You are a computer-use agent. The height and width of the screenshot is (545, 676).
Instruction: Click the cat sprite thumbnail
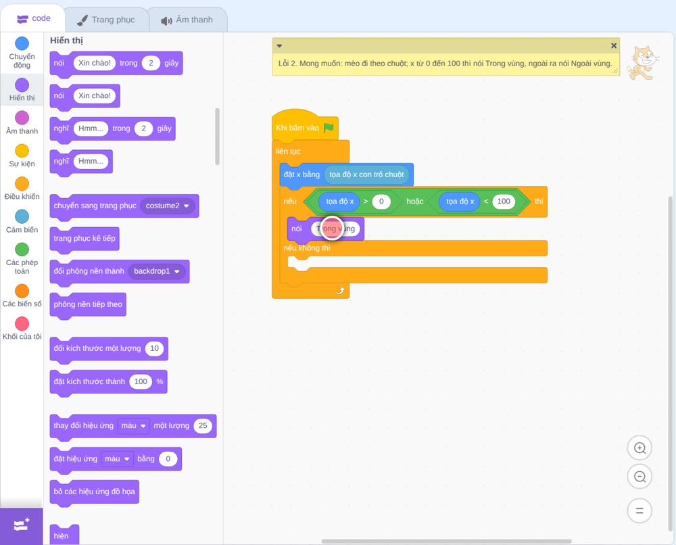pos(643,63)
